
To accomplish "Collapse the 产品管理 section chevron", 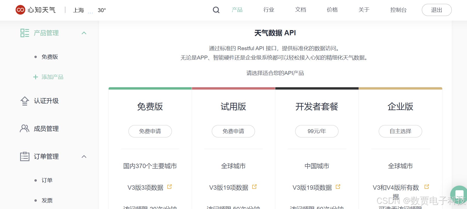I will 84,33.
